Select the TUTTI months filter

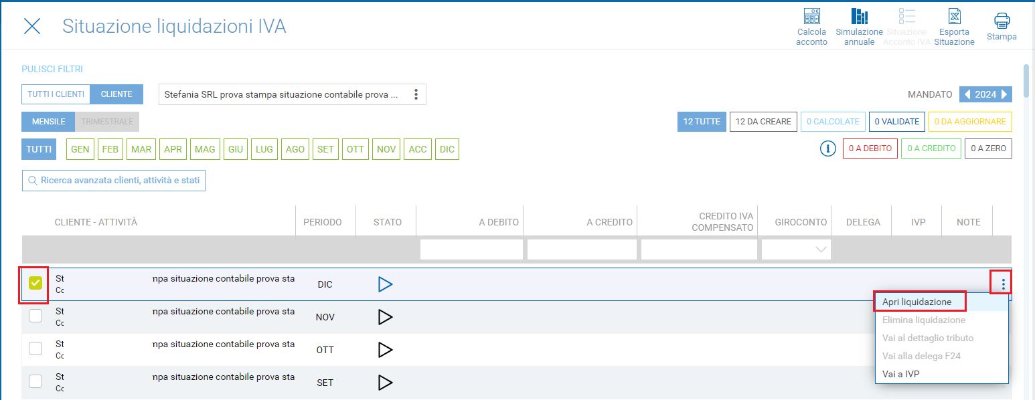pyautogui.click(x=39, y=149)
